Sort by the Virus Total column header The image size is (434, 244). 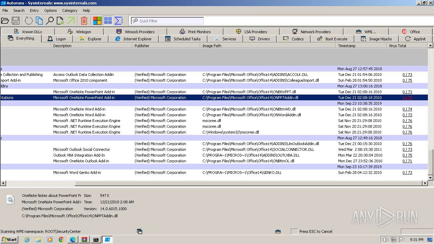pyautogui.click(x=408, y=45)
